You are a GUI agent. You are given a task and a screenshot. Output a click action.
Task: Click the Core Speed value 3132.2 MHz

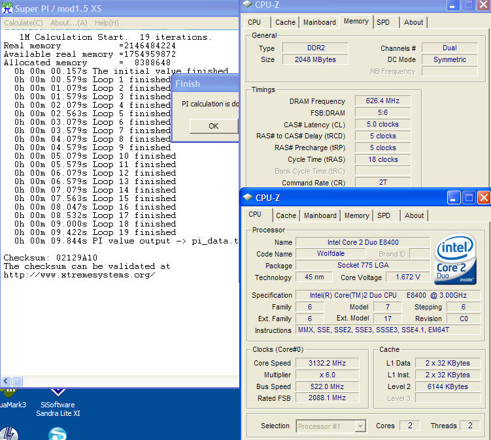coord(328,363)
